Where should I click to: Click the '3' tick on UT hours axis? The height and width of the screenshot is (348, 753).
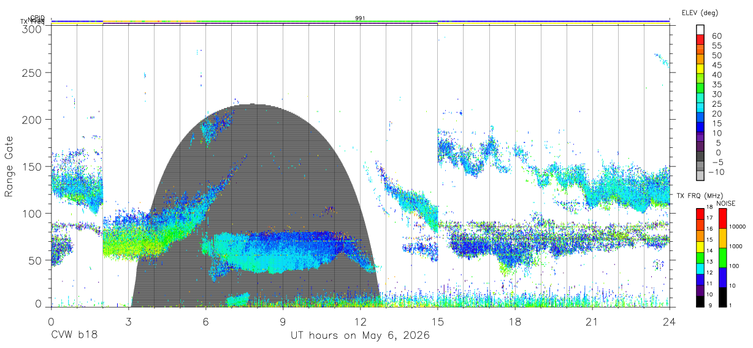[x=129, y=322]
